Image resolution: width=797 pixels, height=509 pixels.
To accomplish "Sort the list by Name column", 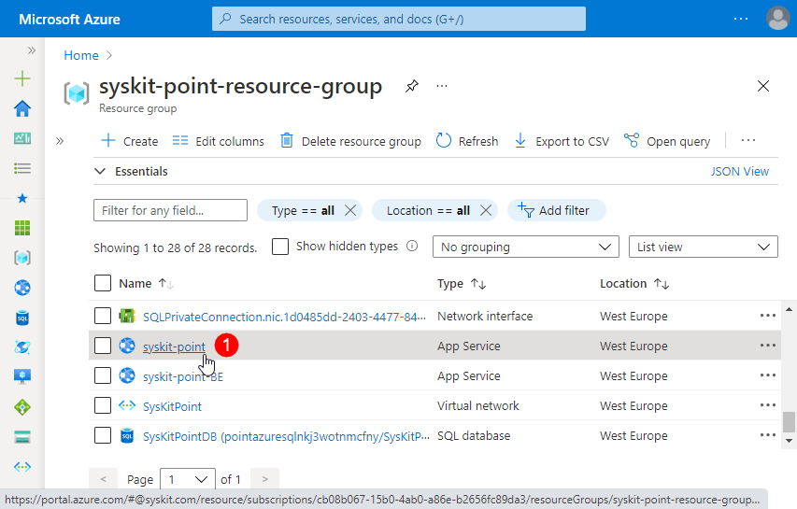I will [x=146, y=284].
